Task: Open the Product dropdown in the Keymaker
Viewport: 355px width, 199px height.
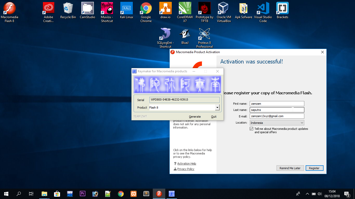Action: tap(217, 107)
